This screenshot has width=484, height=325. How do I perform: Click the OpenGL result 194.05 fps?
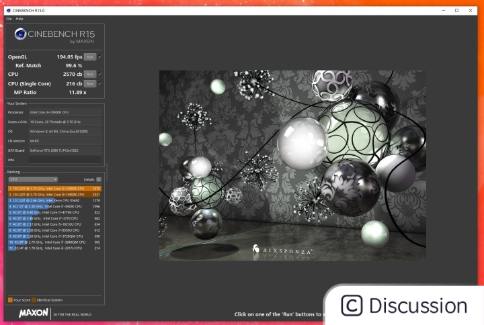click(x=69, y=57)
